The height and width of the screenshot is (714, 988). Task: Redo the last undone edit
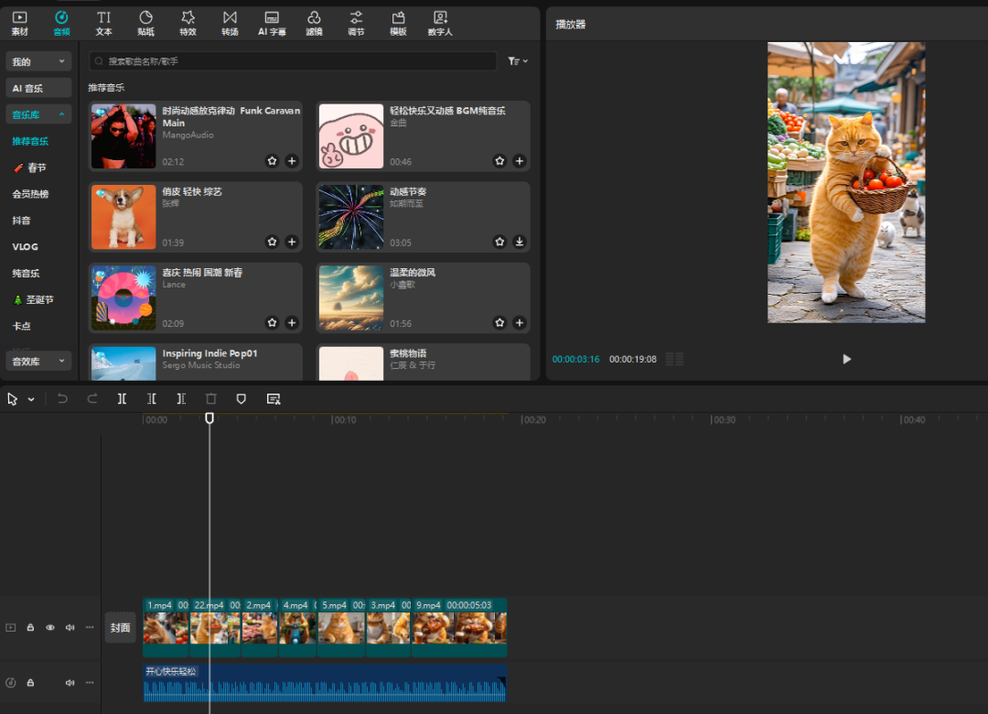pyautogui.click(x=92, y=398)
